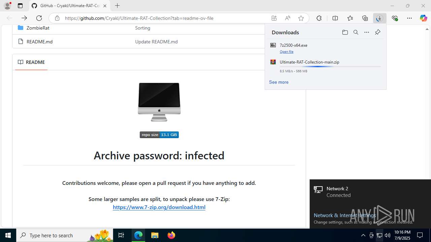This screenshot has width=431, height=242.
Task: Open the Extensions puzzle icon
Action: [319, 18]
